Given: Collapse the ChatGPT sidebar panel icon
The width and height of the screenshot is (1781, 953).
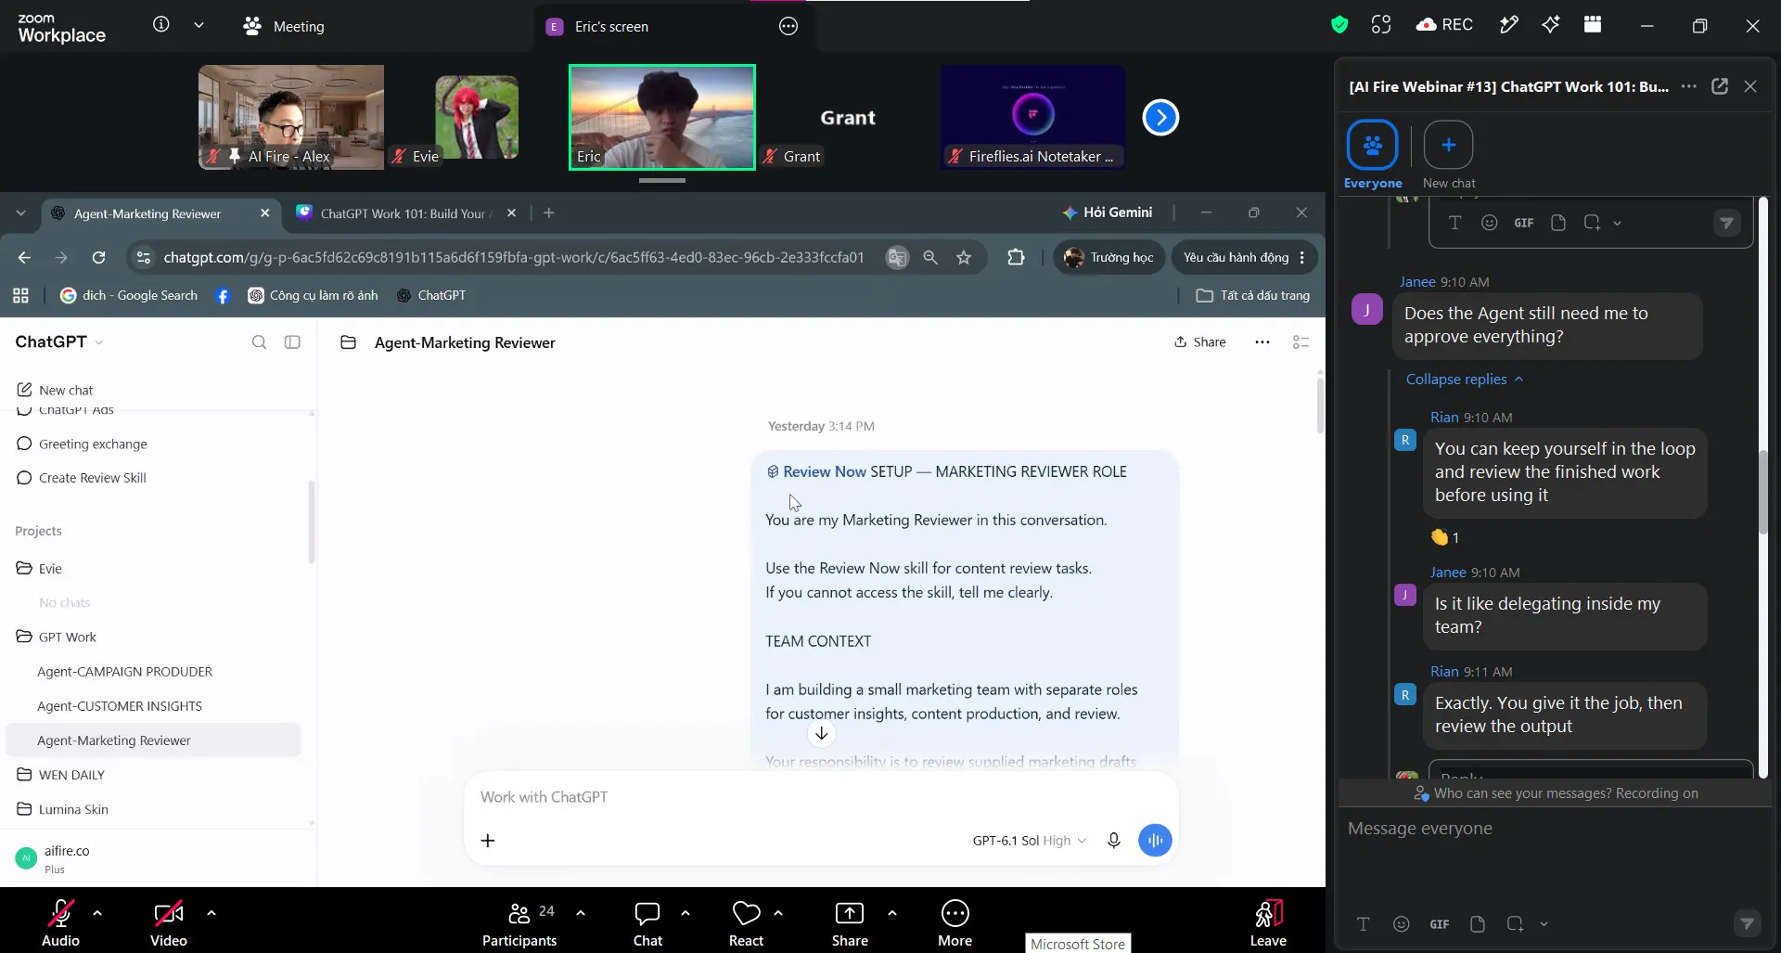Looking at the screenshot, I should pos(292,342).
